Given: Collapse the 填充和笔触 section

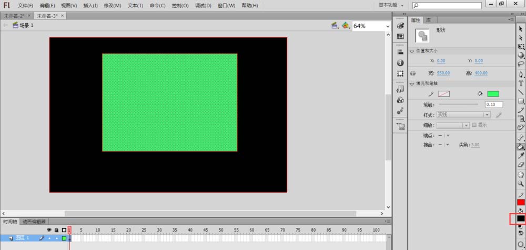Looking at the screenshot, I should [412, 84].
